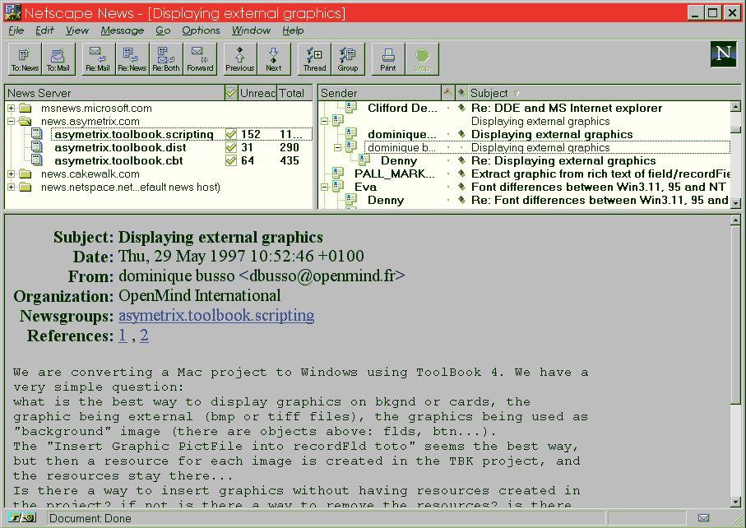The image size is (746, 528).
Task: Click the message body scrollbar down arrow
Action: coord(735,501)
